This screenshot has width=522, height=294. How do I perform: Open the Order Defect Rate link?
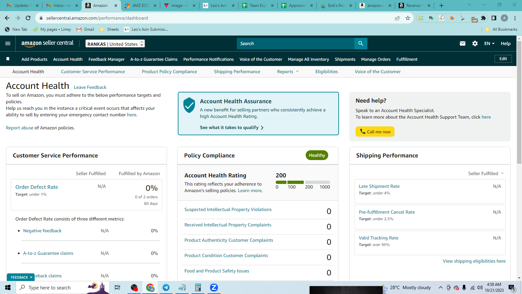pyautogui.click(x=37, y=187)
